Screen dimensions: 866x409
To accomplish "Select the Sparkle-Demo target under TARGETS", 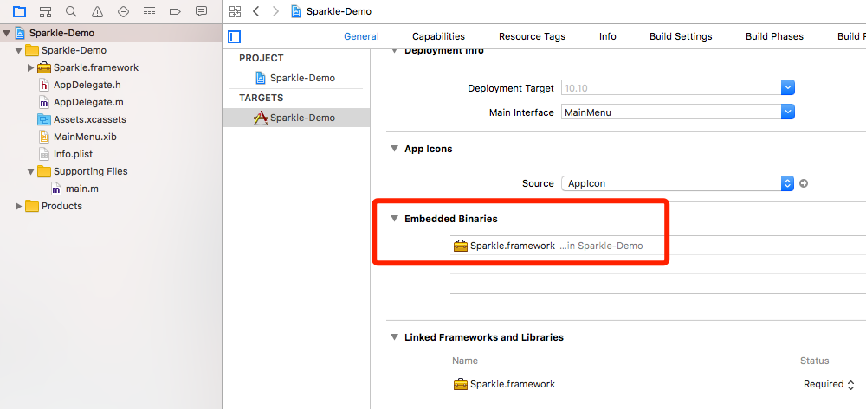I will coord(302,118).
